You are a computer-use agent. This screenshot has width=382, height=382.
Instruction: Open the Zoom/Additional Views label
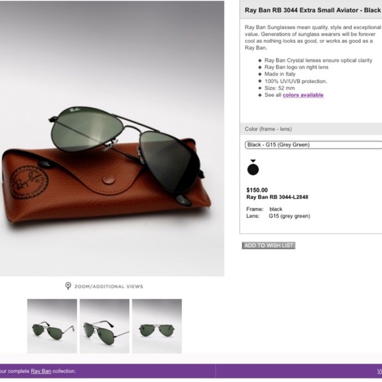(x=109, y=286)
